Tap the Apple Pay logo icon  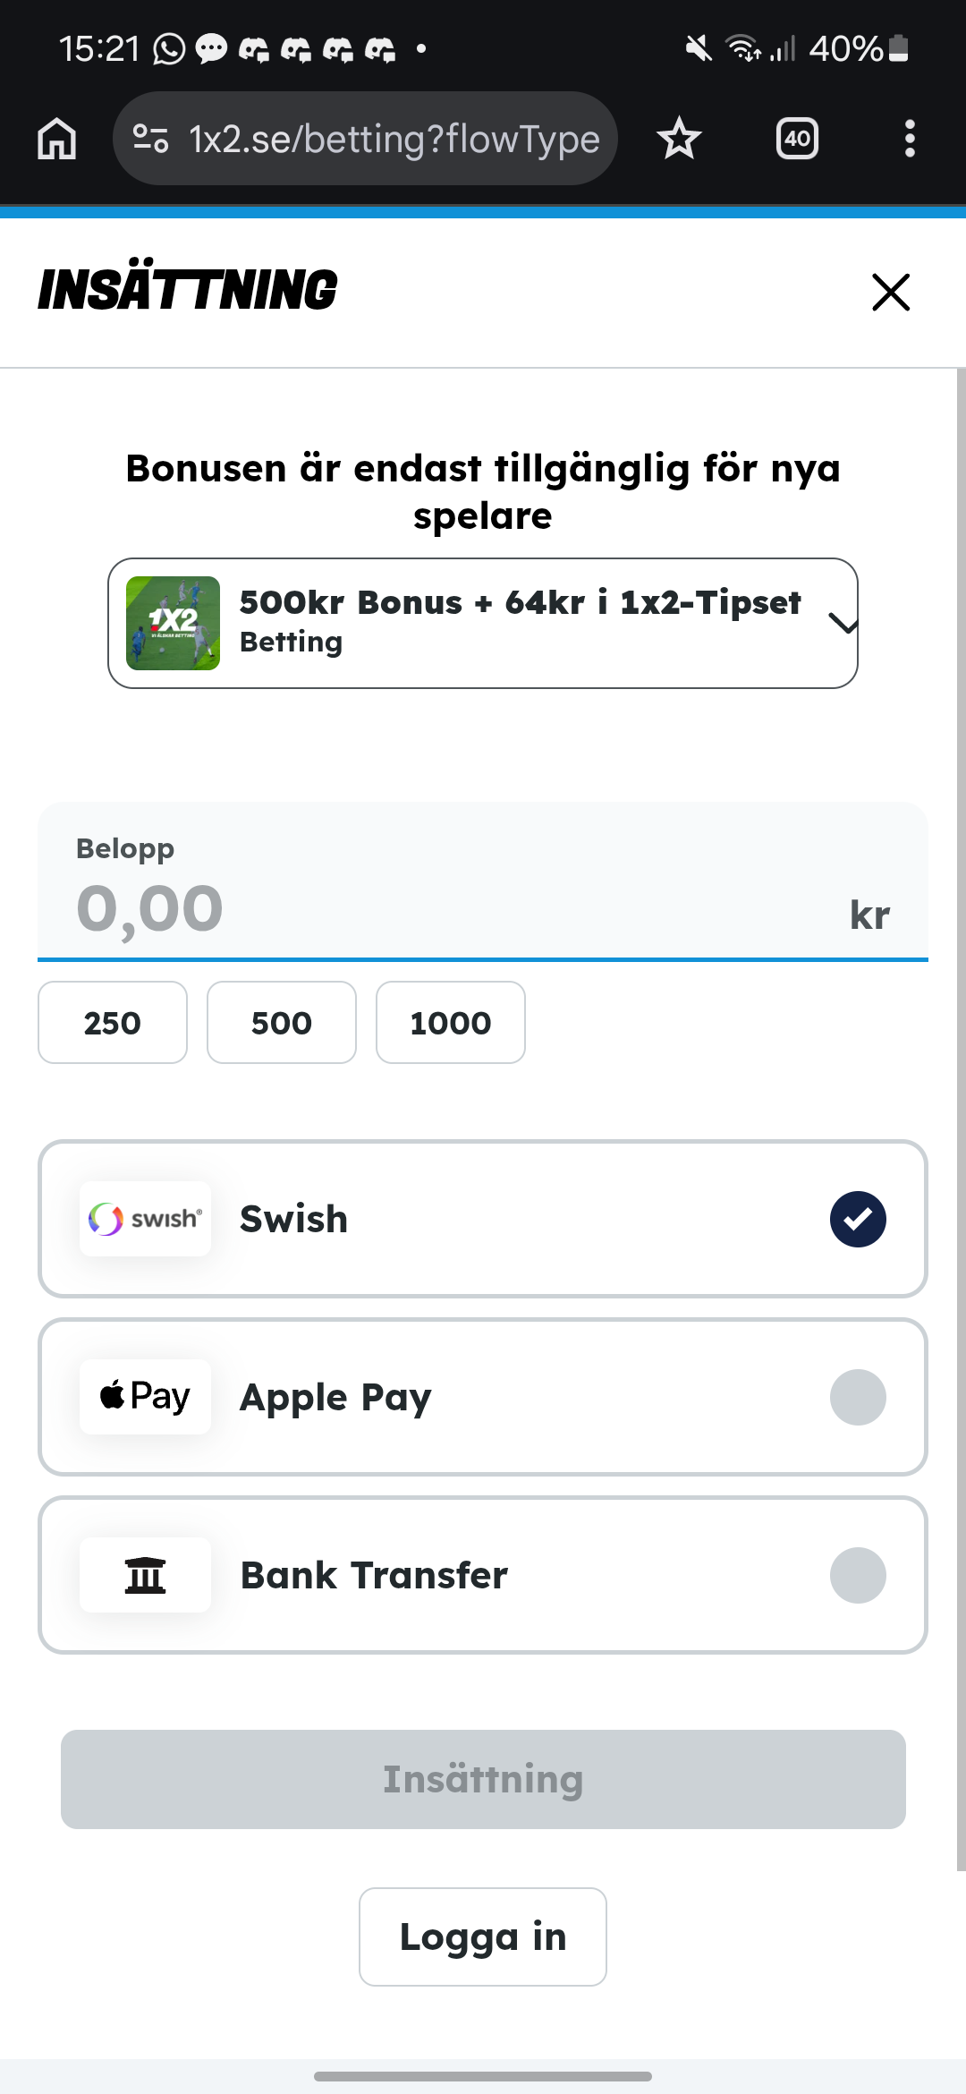coord(145,1397)
